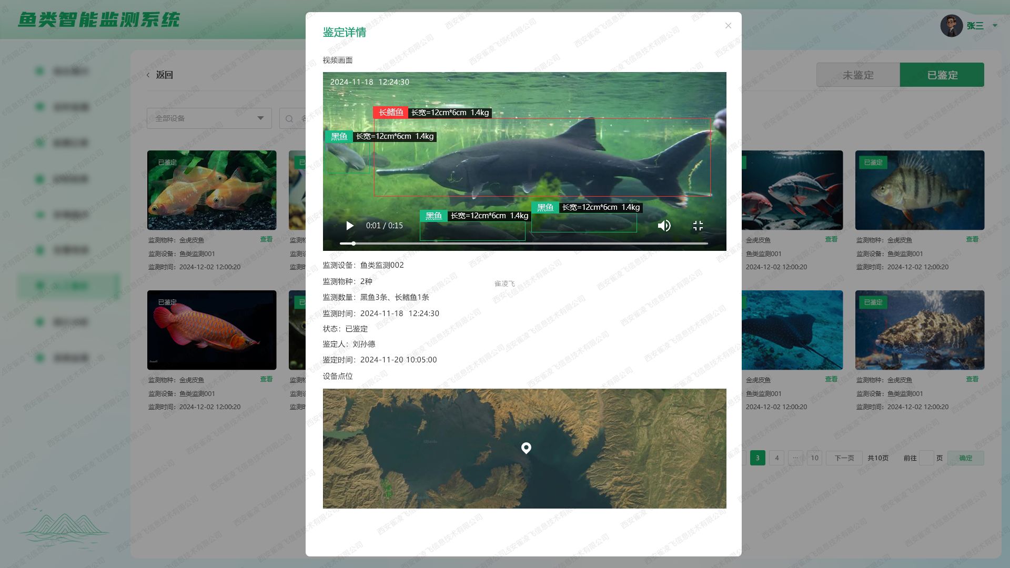Mute the video using the speaker icon

[x=664, y=226]
